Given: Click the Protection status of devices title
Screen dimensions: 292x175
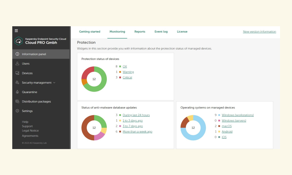Looking at the screenshot, I should click(100, 59).
